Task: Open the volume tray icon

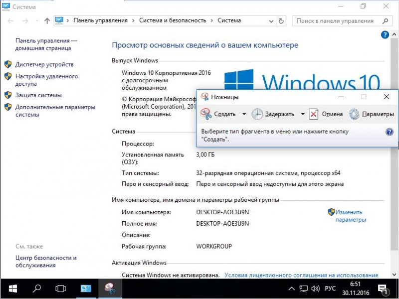Action: point(316,289)
